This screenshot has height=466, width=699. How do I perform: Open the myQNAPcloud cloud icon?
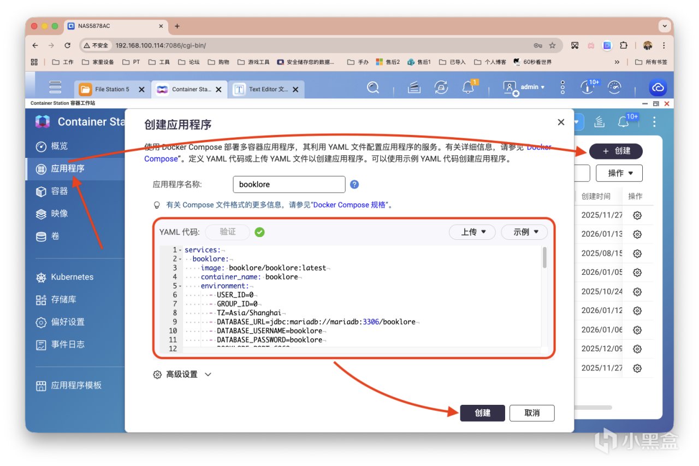(x=657, y=88)
